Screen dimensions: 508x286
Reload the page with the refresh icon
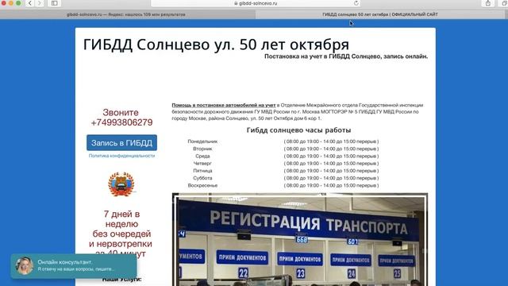click(356, 3)
